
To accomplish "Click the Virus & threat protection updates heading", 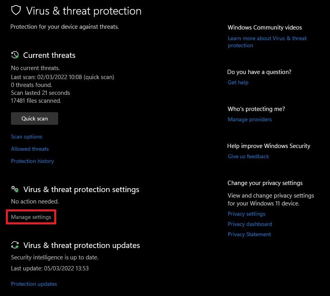I will (x=82, y=245).
